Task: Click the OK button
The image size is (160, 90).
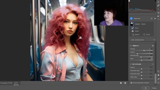Action: 145,88
